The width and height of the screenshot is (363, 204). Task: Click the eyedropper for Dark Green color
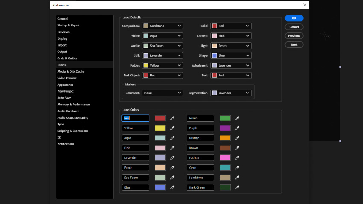click(x=237, y=187)
